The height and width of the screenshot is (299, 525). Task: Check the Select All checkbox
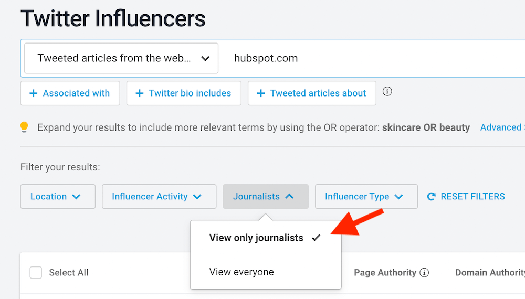(36, 273)
